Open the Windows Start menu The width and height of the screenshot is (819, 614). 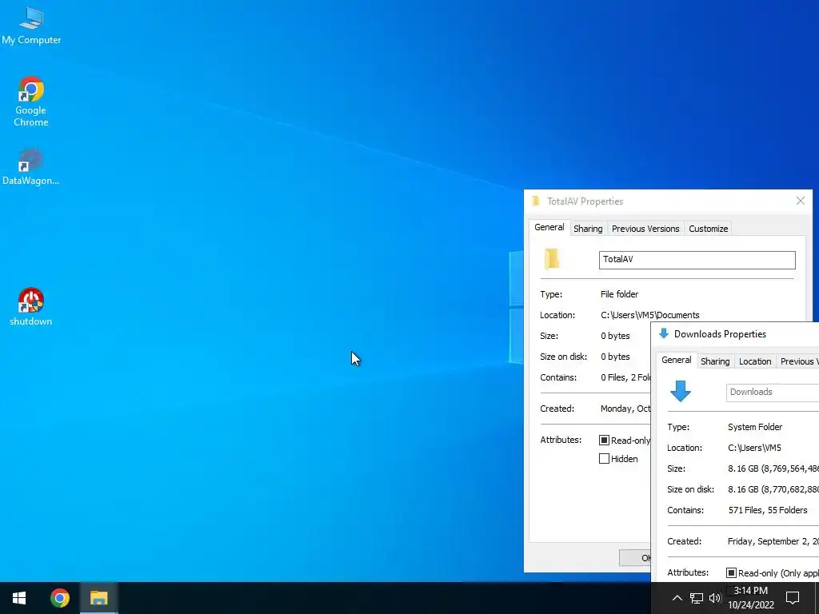19,598
